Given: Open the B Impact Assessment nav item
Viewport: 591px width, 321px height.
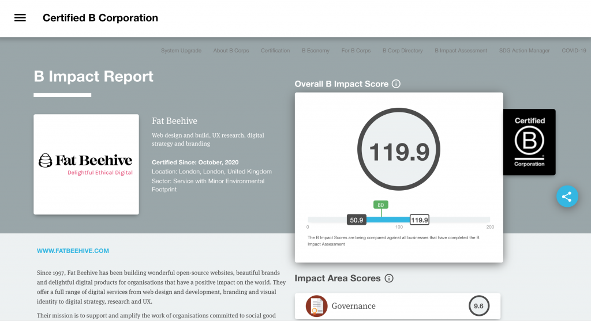Looking at the screenshot, I should click(x=461, y=51).
